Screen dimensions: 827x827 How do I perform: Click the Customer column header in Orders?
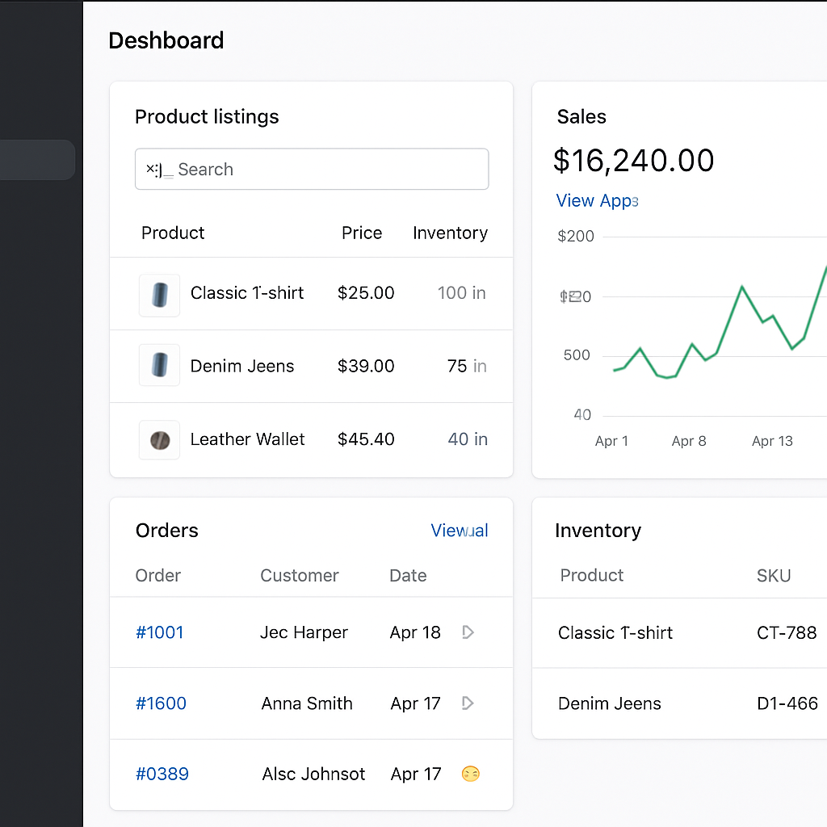(300, 575)
